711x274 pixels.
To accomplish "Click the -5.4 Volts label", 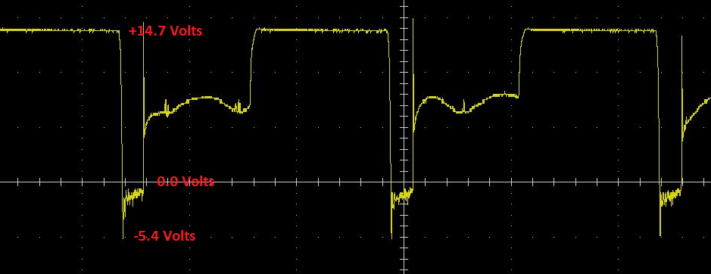I will pyautogui.click(x=164, y=236).
